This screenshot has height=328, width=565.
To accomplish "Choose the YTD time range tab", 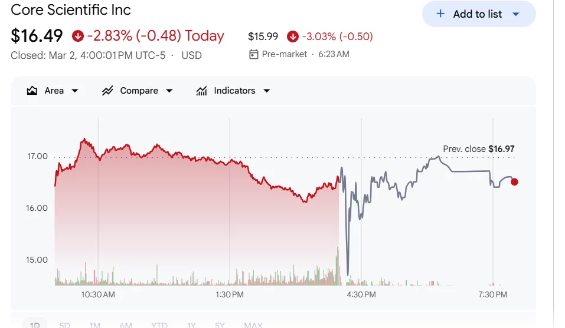I will [159, 325].
